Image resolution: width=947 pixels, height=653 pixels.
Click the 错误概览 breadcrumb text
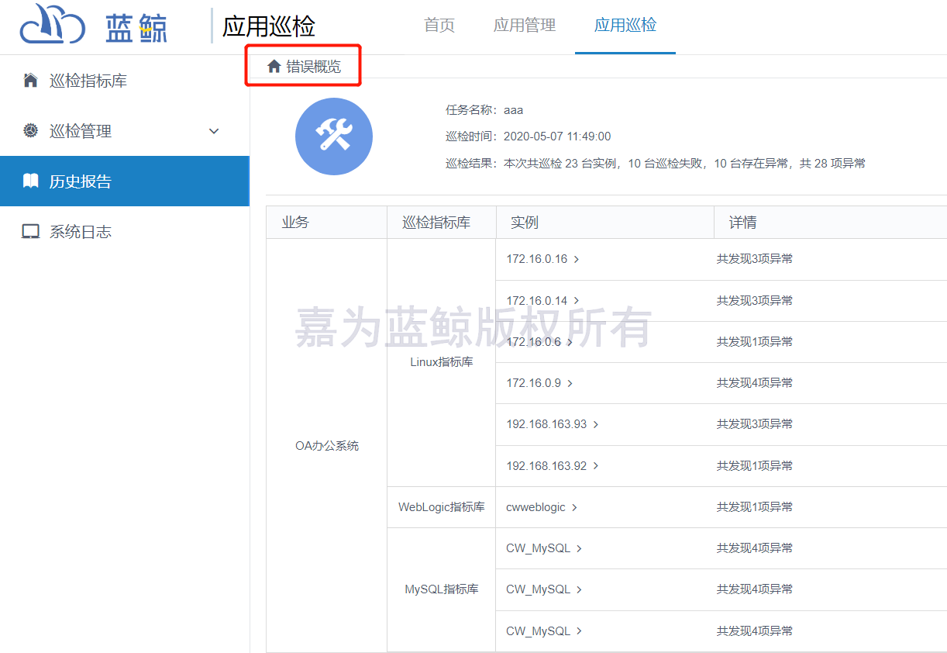click(x=314, y=67)
